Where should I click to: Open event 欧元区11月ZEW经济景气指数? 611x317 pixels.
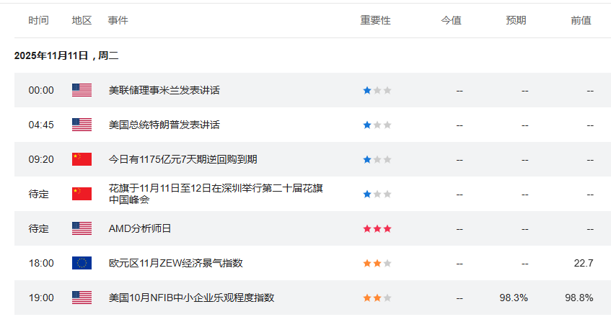coord(176,263)
